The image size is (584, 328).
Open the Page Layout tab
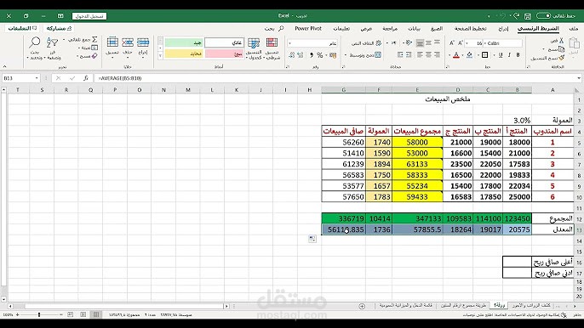(470, 29)
